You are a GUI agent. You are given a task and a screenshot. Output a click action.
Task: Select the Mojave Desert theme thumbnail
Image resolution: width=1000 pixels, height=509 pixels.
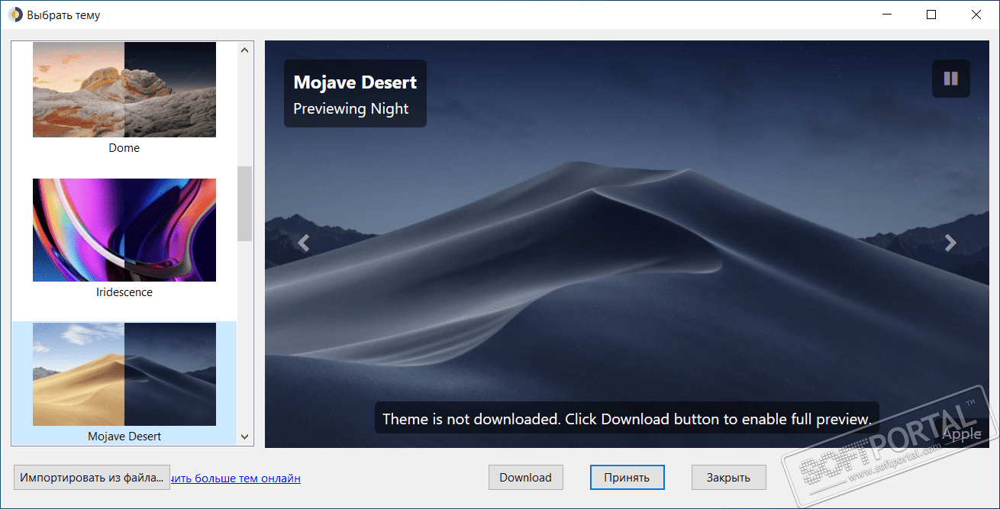click(124, 374)
